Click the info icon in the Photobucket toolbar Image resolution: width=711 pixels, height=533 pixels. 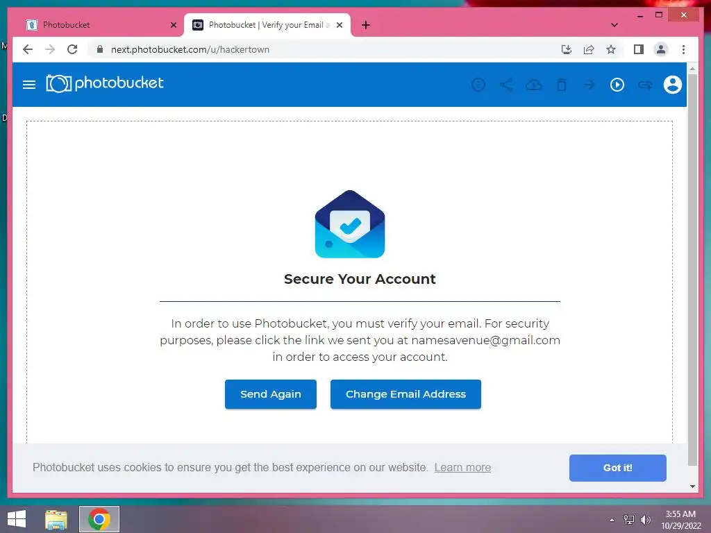point(478,85)
